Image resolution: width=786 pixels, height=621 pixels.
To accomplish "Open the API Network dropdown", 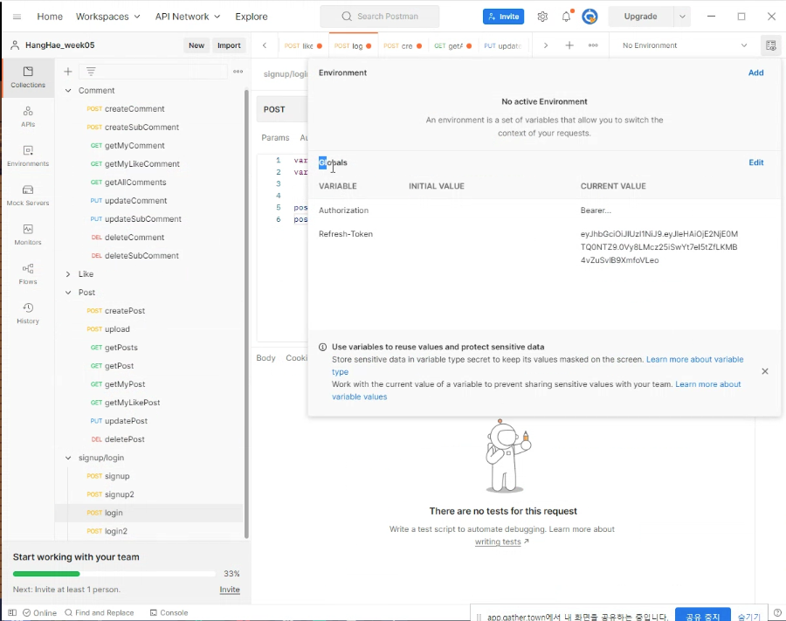I will tap(188, 17).
